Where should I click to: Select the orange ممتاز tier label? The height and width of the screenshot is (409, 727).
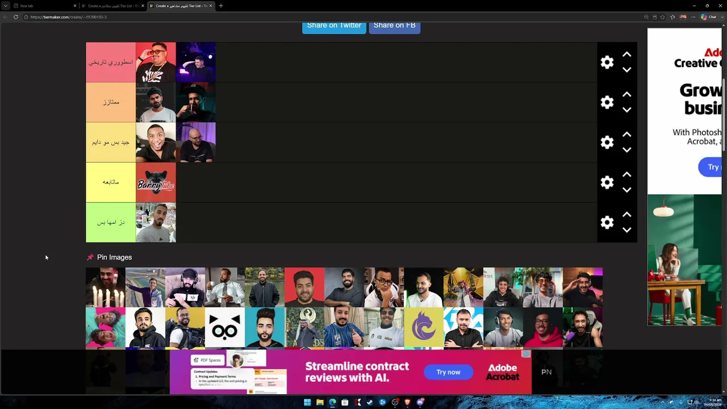[111, 102]
